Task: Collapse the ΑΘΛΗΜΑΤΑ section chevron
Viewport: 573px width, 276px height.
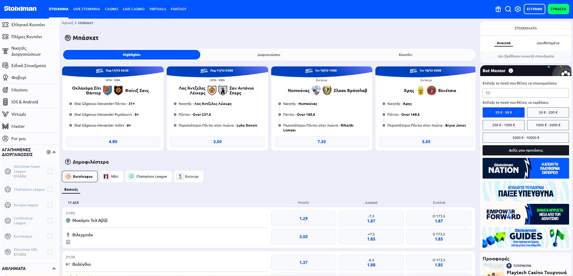Action: point(54,268)
